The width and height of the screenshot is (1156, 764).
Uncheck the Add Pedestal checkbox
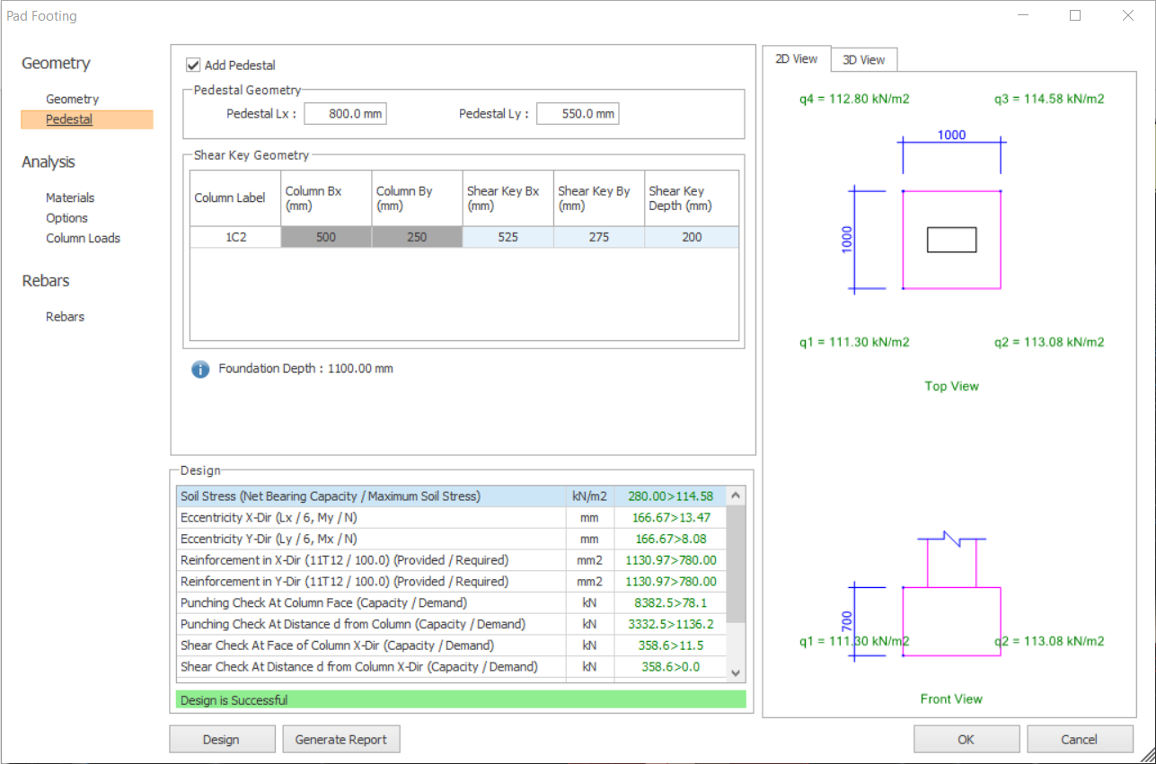point(193,66)
